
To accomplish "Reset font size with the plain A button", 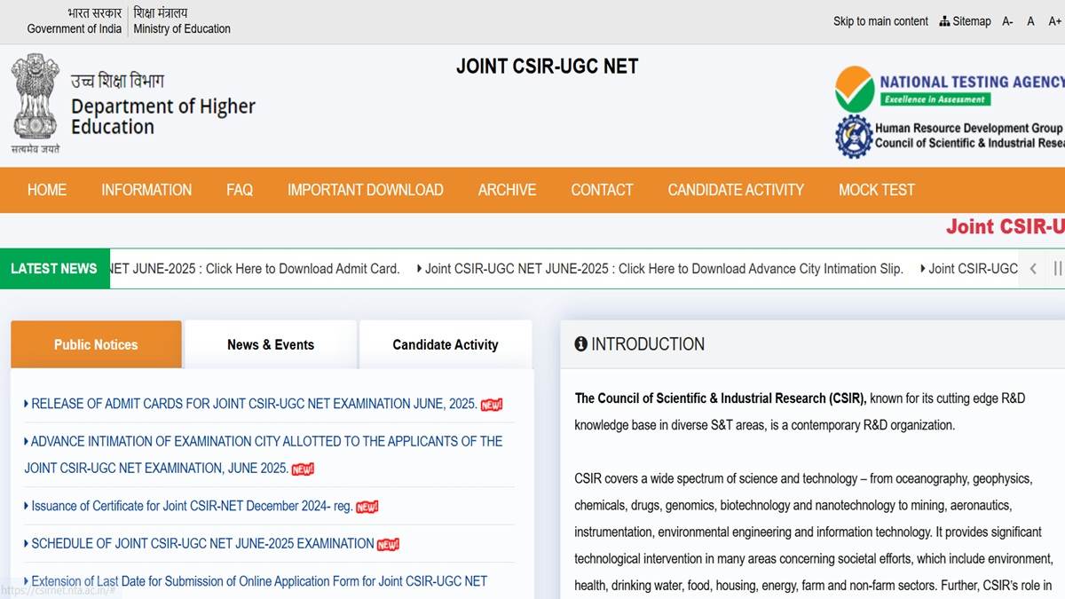I will (1030, 21).
